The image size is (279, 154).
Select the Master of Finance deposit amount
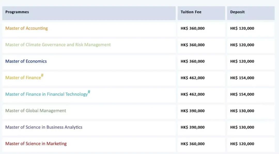pyautogui.click(x=242, y=78)
